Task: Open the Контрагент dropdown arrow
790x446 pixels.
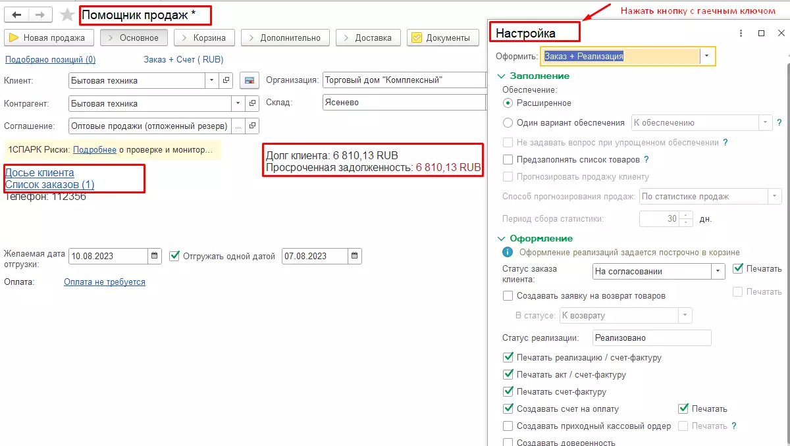Action: 238,103
